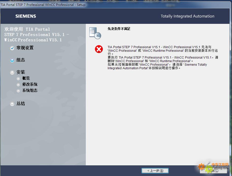
Task: Cancel setup with the 取消(C) button
Action: pos(213,171)
